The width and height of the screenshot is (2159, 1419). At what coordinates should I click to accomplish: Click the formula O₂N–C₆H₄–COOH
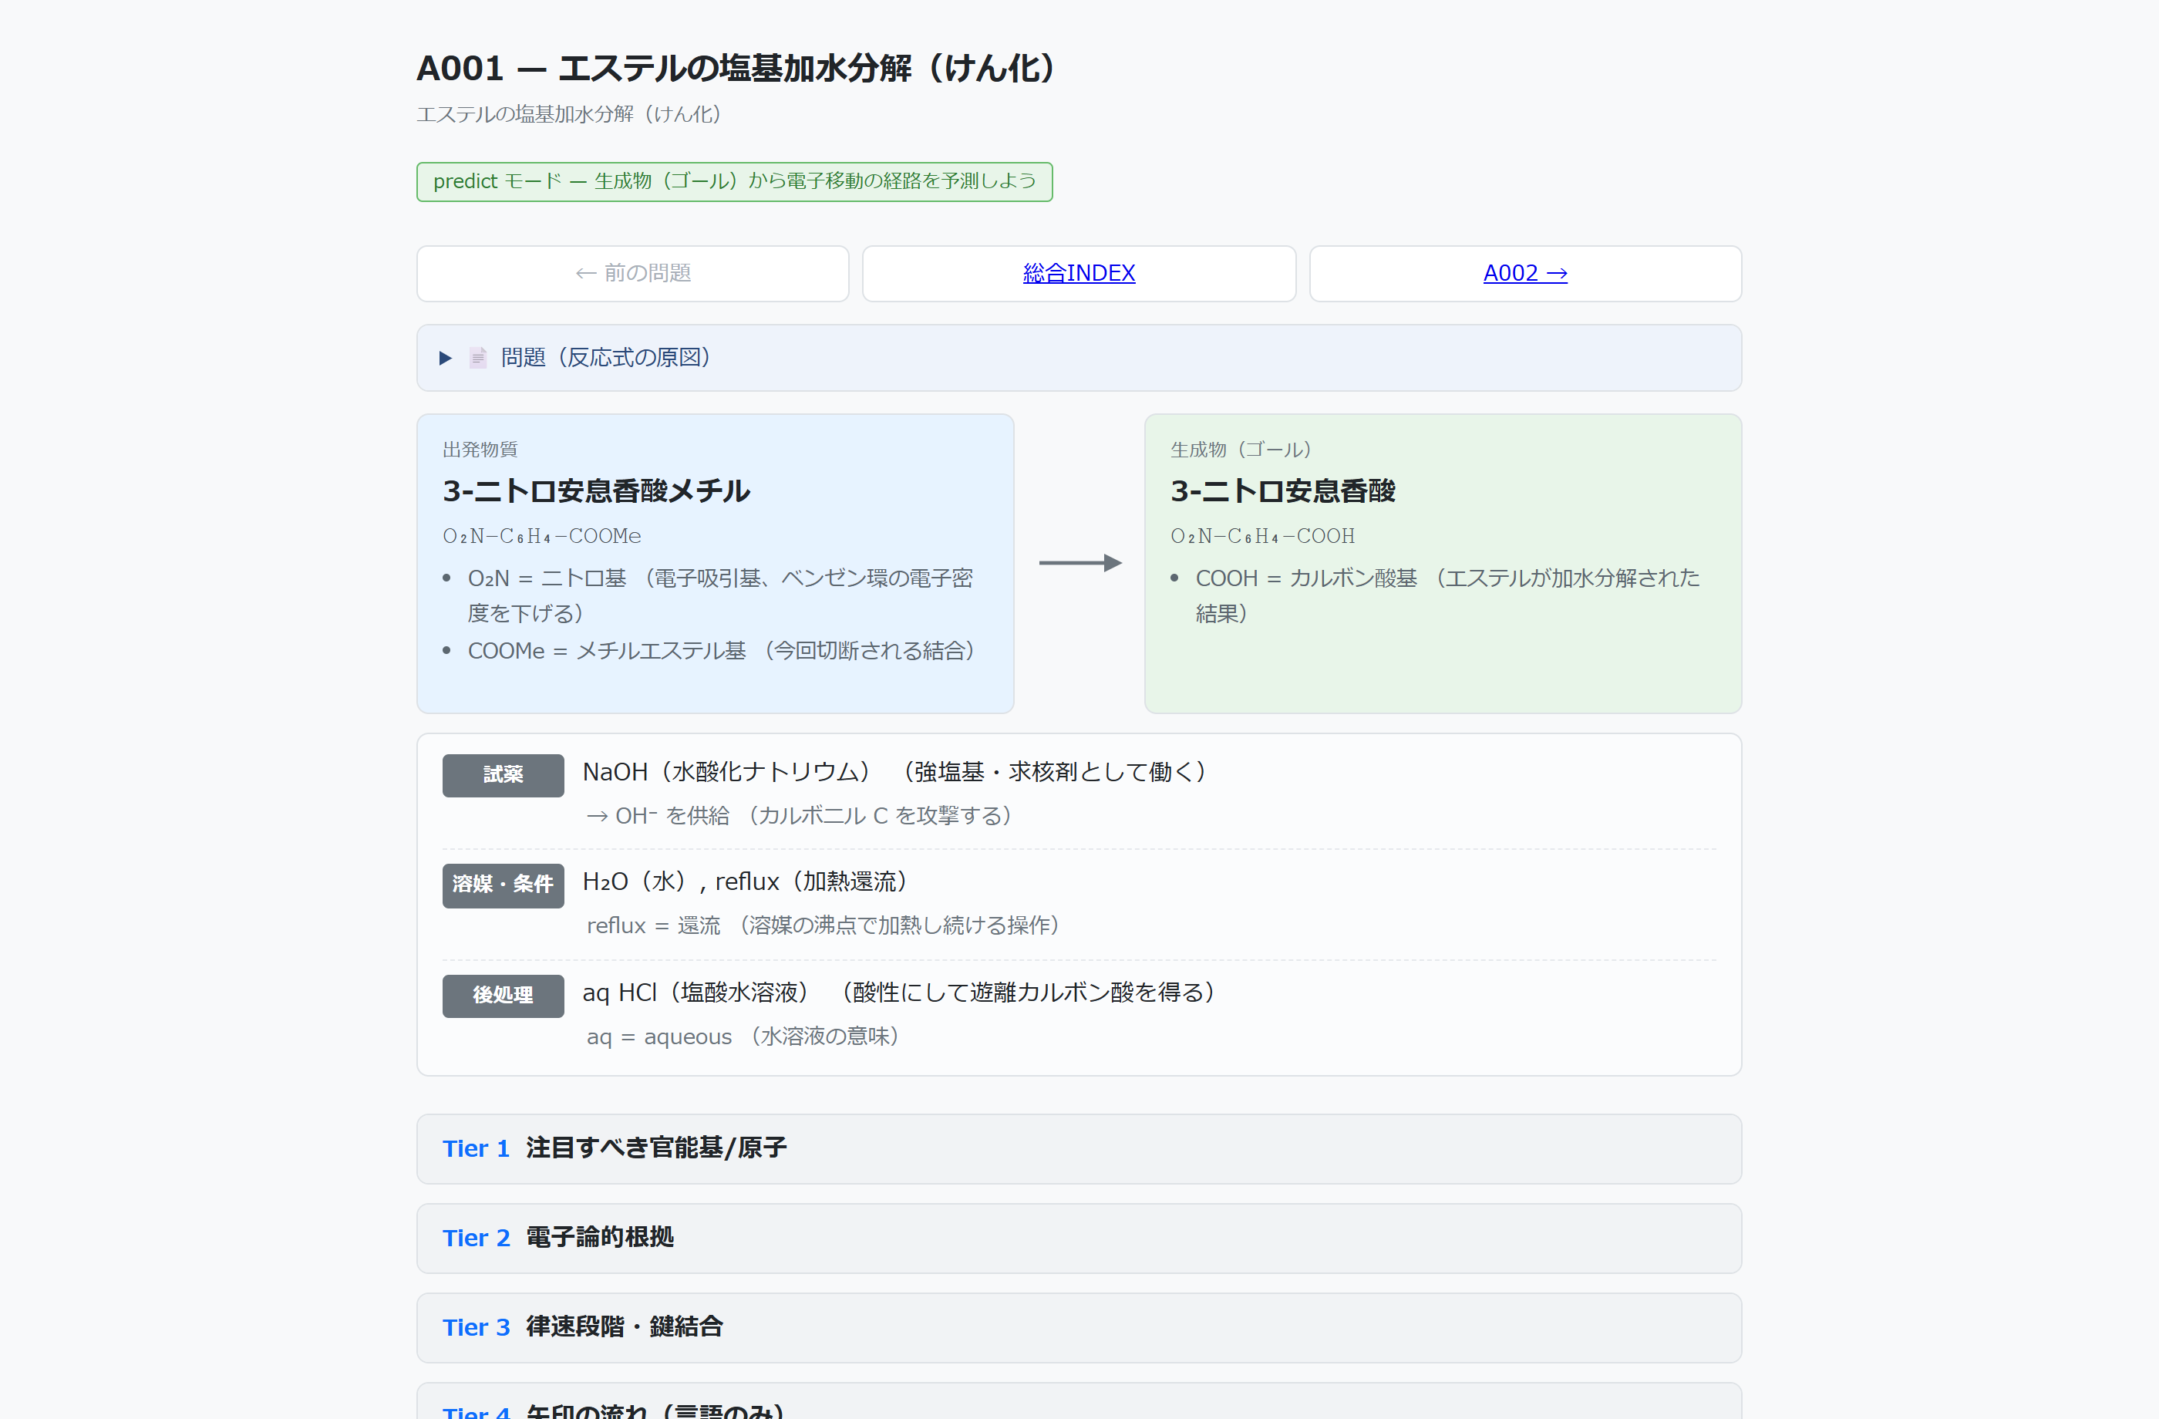click(x=1261, y=536)
